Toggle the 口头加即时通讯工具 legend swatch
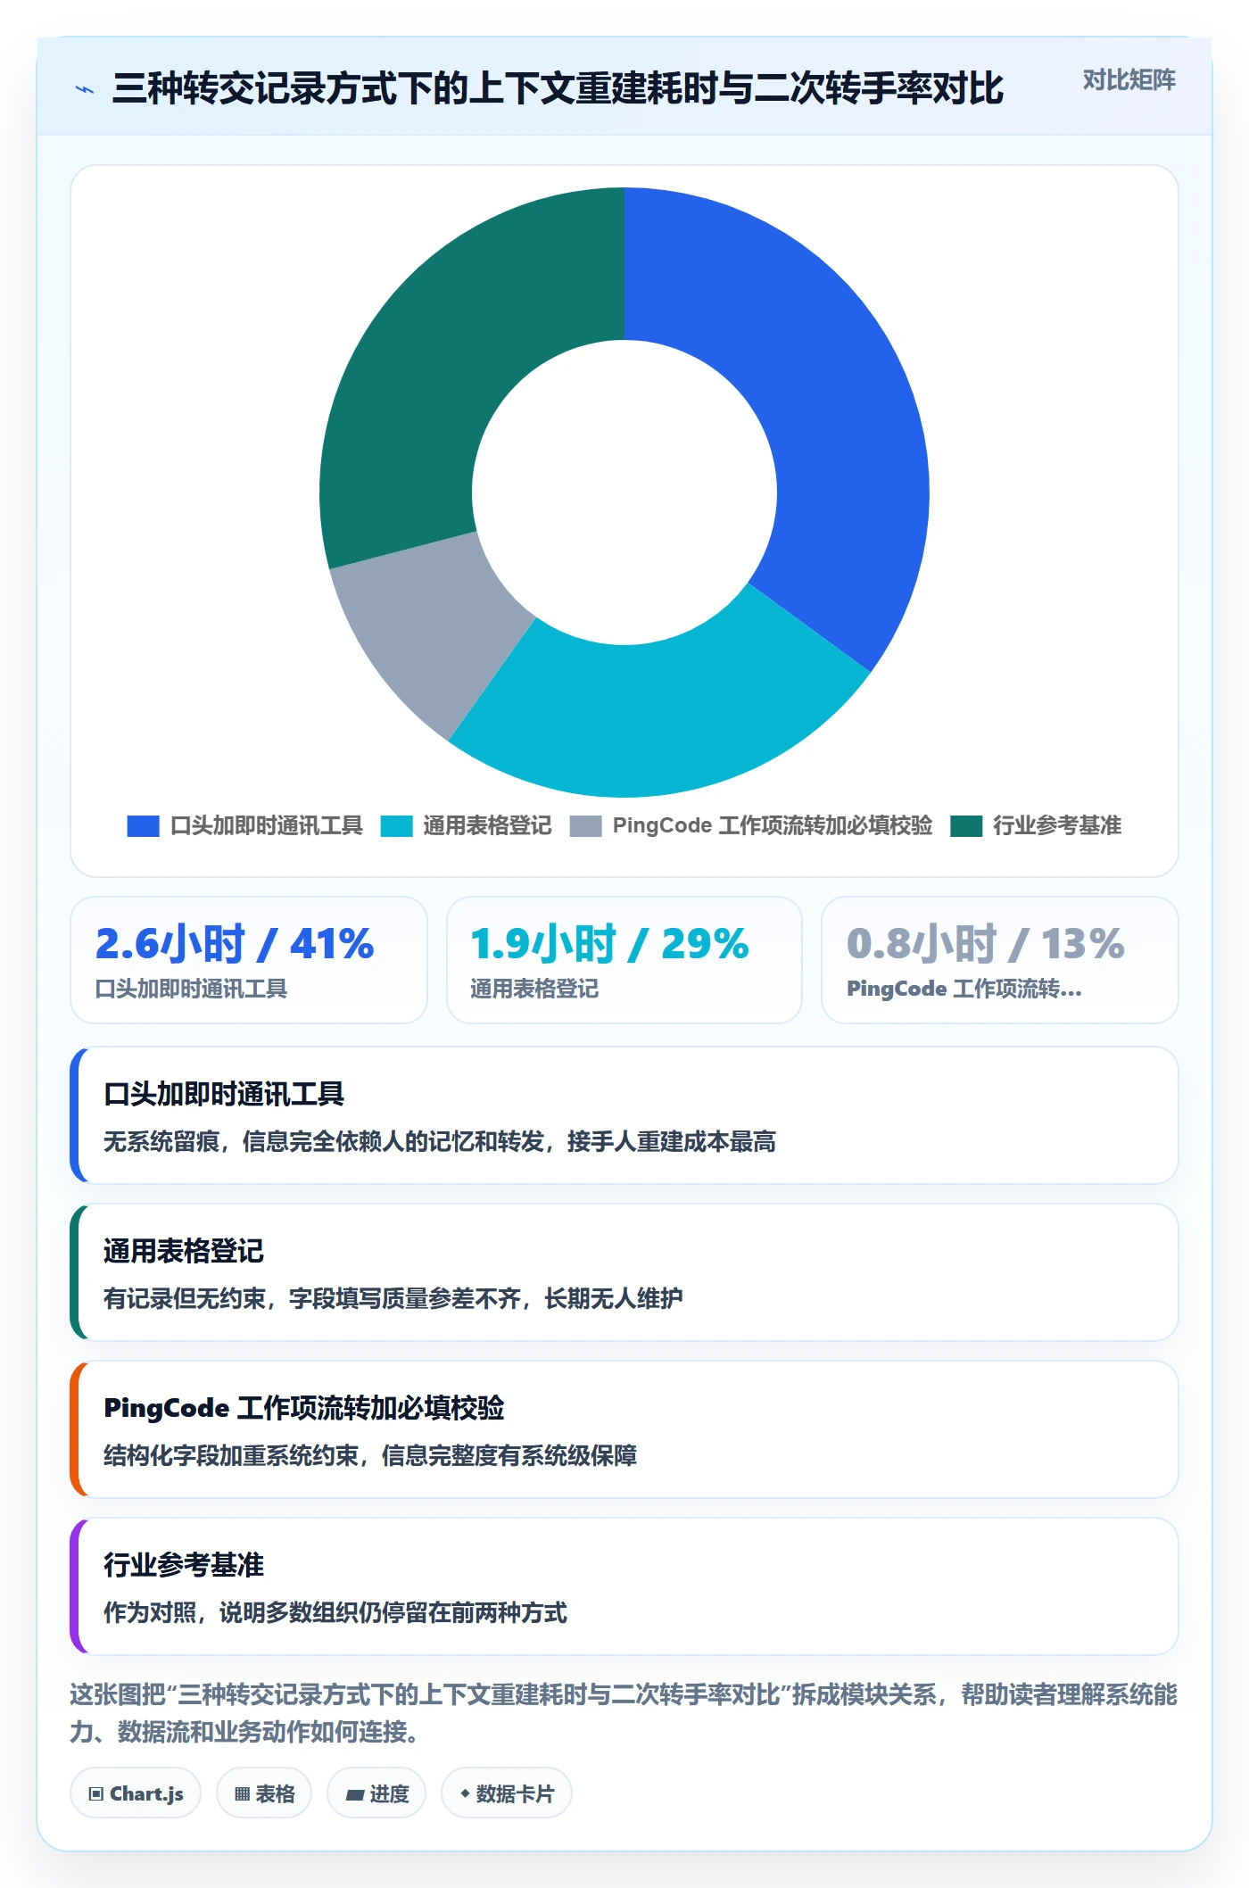Screen dimensions: 1249x1888 143,826
